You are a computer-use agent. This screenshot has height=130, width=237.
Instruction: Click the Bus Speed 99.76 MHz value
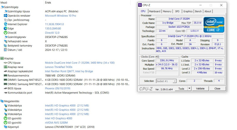coord(167,69)
